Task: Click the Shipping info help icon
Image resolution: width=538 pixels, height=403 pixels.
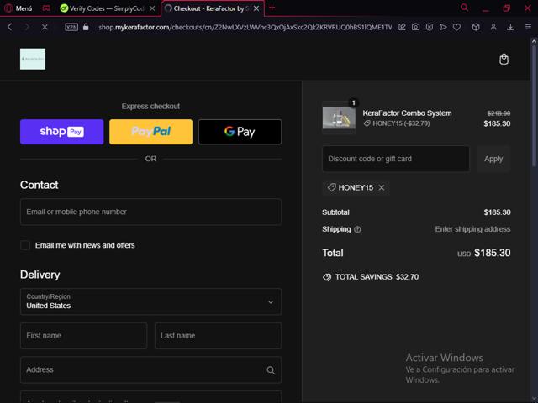Action: [357, 229]
